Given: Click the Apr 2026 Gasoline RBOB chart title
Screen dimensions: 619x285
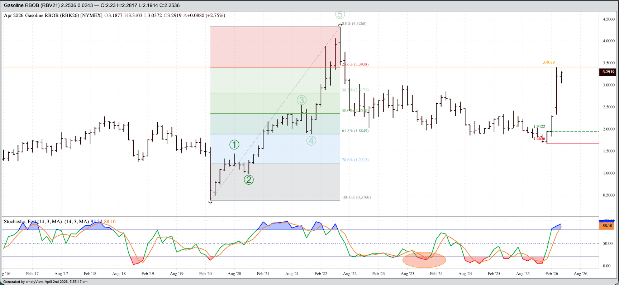Looking at the screenshot, I should click(x=53, y=15).
